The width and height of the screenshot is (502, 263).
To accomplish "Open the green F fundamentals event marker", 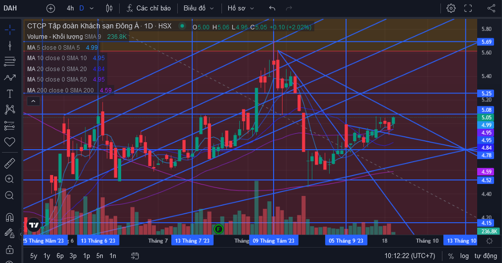I will coord(218,229).
